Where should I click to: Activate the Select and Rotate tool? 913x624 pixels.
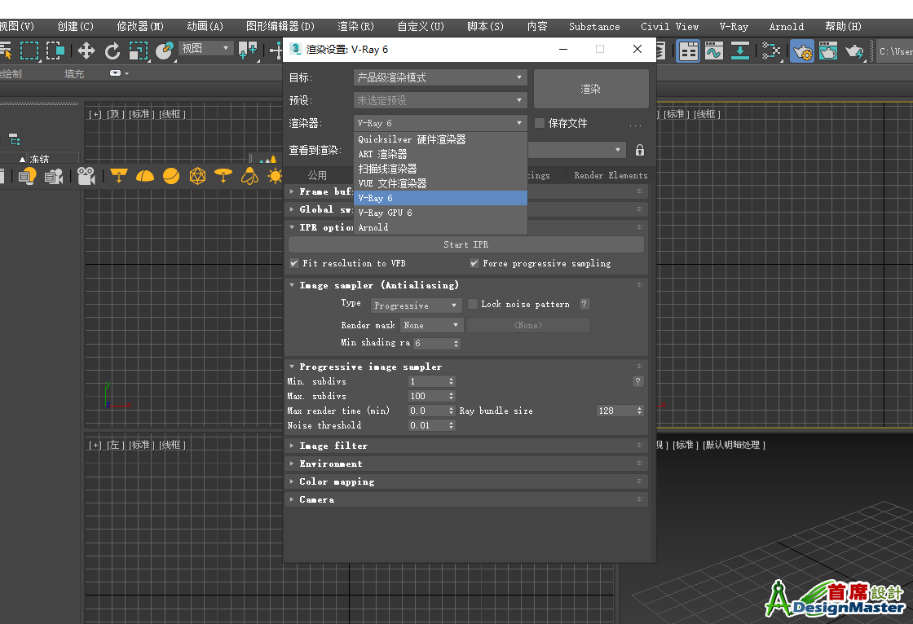112,51
